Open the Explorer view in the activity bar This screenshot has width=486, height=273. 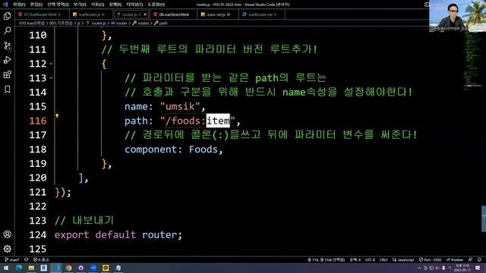7,16
